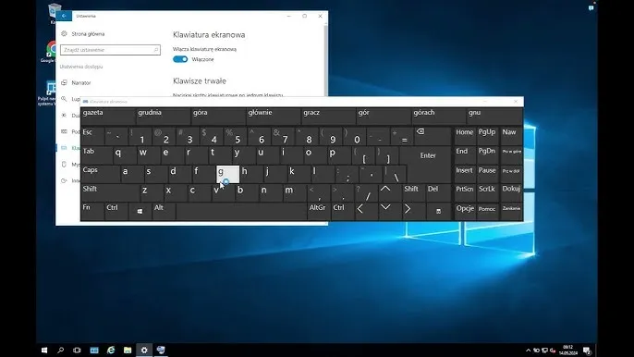Choose the suggestion word góra
This screenshot has height=357, width=634.
click(x=218, y=117)
